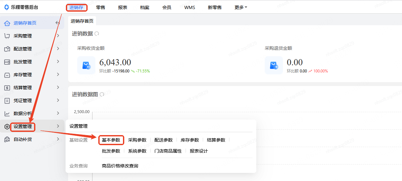The image size is (402, 181).
Task: Open 系统参数 settings
Action: pyautogui.click(x=137, y=151)
